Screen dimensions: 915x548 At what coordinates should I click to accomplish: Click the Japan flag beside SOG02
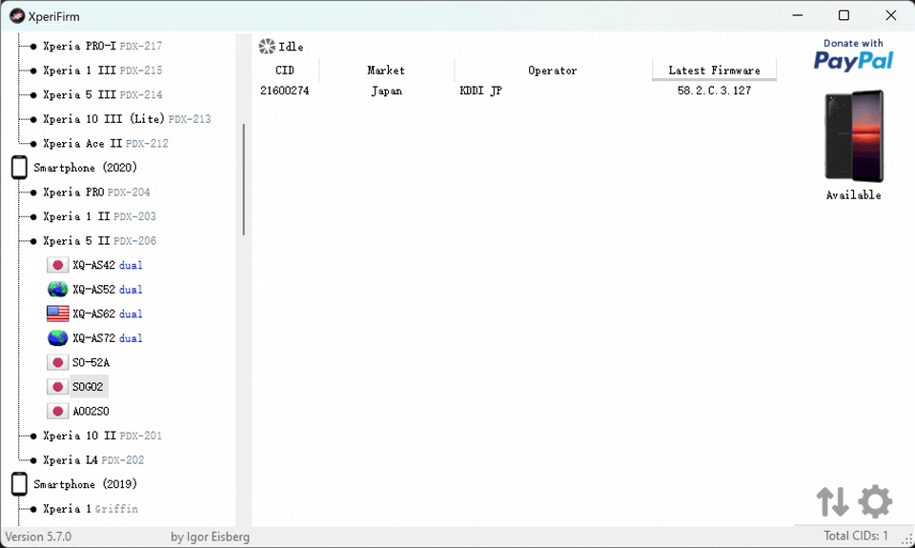(x=58, y=387)
